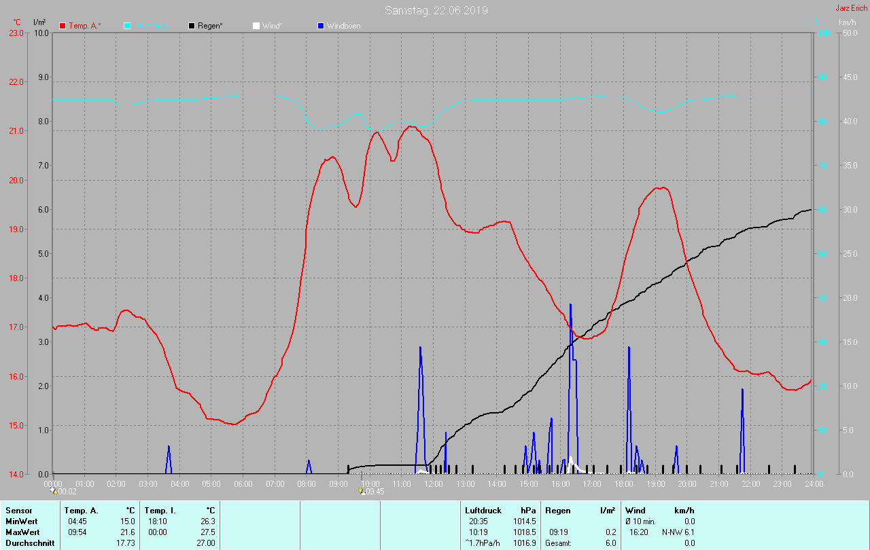The width and height of the screenshot is (870, 550).
Task: Click the sunset marker icon at 09:45
Action: (362, 491)
